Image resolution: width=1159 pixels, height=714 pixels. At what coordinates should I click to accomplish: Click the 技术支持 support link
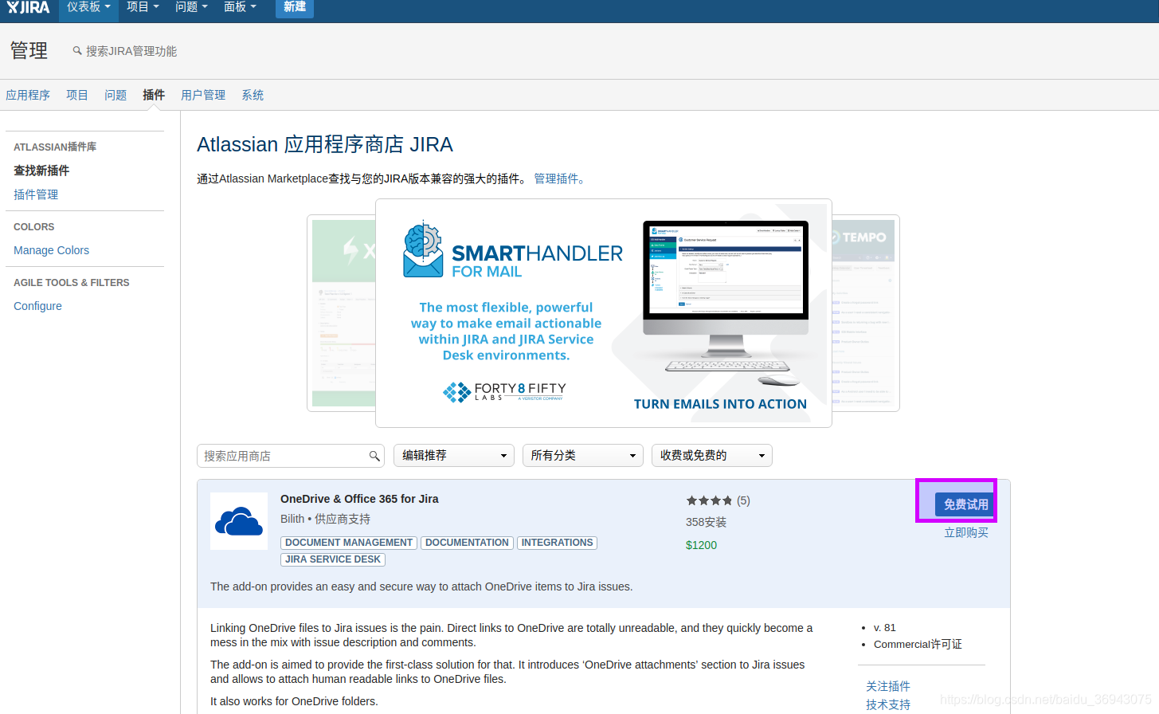[x=888, y=704]
